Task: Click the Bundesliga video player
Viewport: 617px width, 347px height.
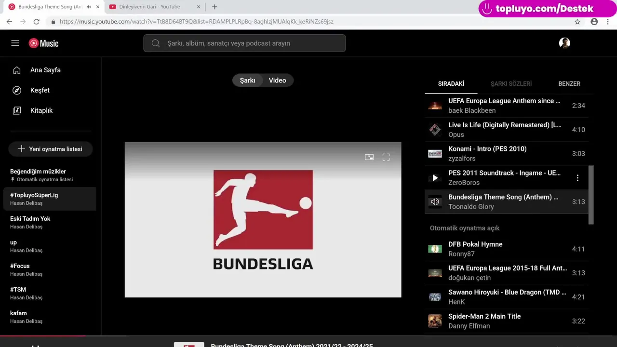Action: 263,220
